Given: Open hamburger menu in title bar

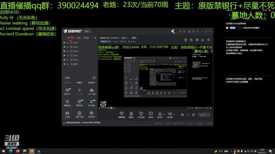Looking at the screenshot, I should coord(197,31).
